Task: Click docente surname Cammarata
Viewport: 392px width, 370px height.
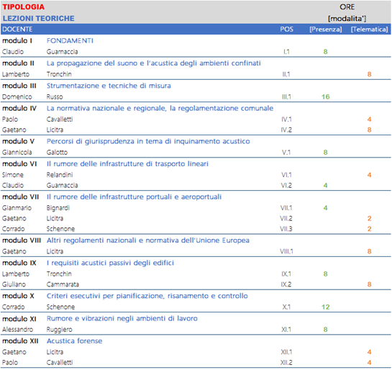Action: [x=63, y=284]
